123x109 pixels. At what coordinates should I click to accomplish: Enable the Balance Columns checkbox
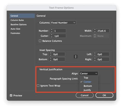coord(40,41)
